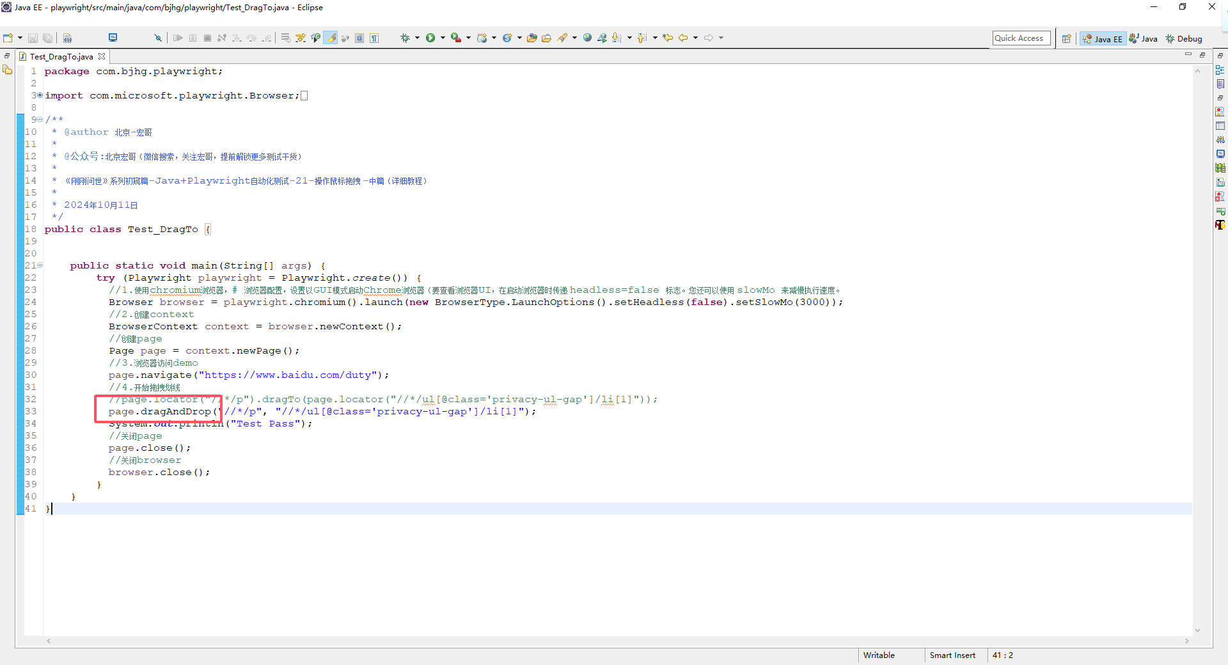Click the green Run button
This screenshot has width=1228, height=665.
pyautogui.click(x=430, y=38)
